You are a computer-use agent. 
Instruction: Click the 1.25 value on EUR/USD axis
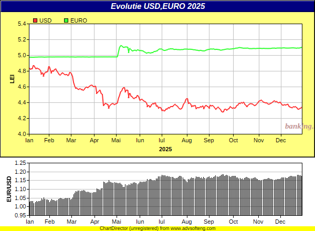coord(20,163)
